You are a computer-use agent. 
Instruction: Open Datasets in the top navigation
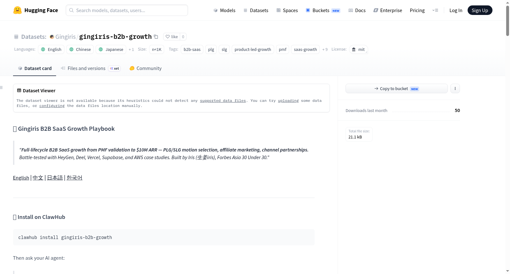256,10
